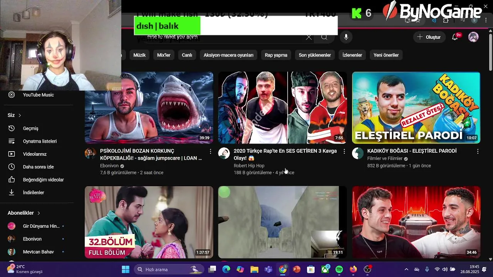Select the Canlı filter chip
Viewport: 493px width, 277px height.
[x=187, y=55]
